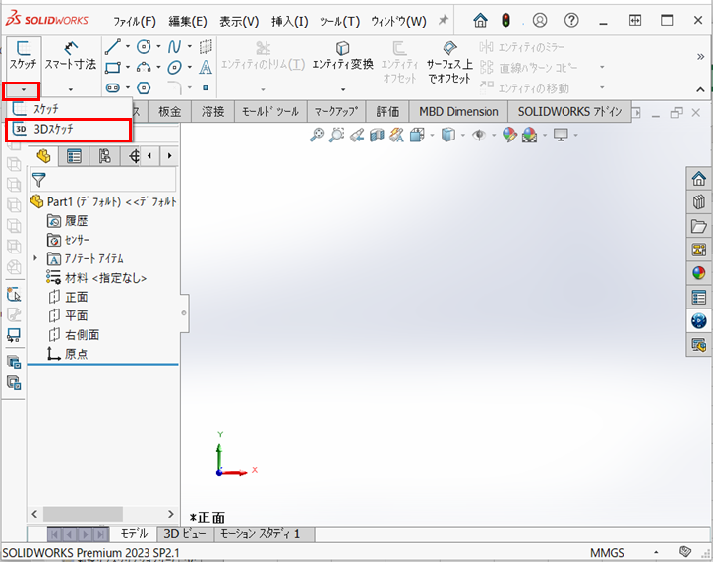Click the Smart Dimension (スマート寸法) tool

tap(71, 55)
